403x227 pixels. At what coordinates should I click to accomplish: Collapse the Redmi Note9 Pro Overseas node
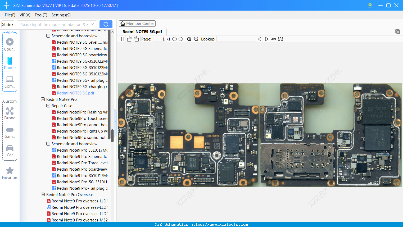tap(43, 195)
